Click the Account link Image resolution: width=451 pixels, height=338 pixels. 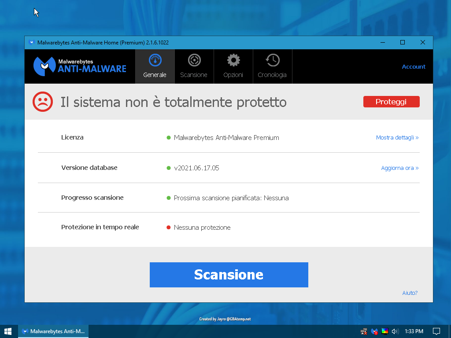pyautogui.click(x=413, y=67)
